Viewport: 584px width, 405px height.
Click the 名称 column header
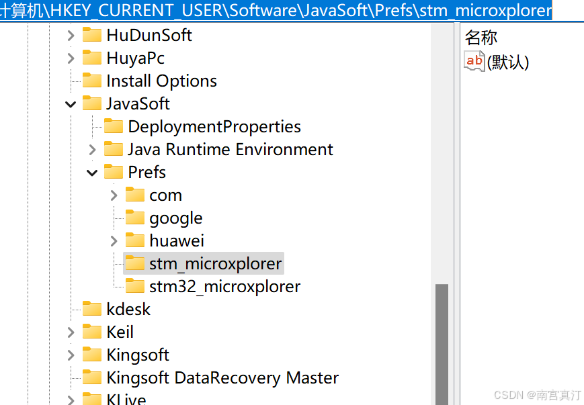pos(481,38)
